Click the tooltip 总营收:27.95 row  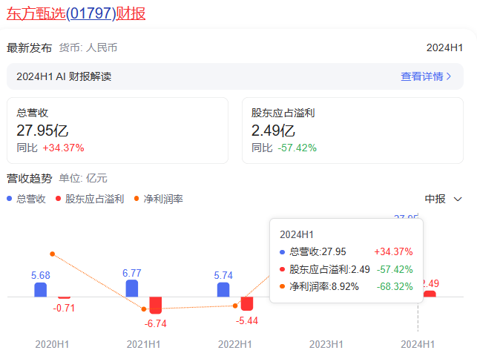(x=346, y=251)
